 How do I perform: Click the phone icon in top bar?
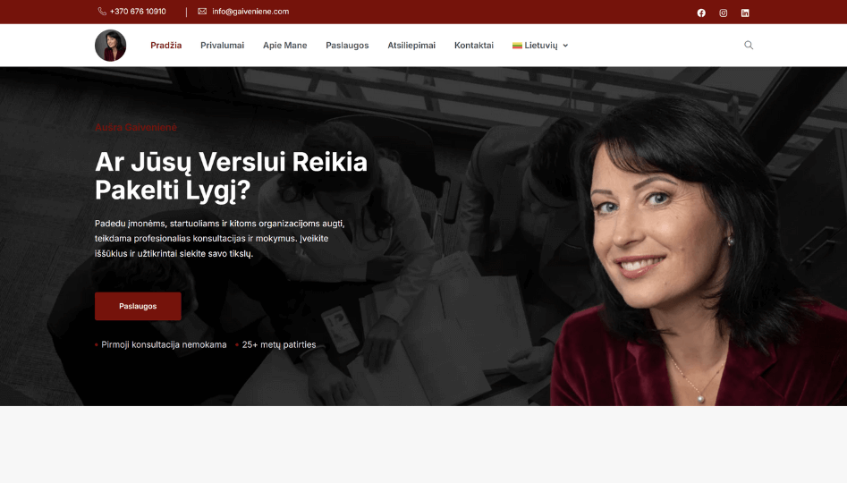point(102,12)
